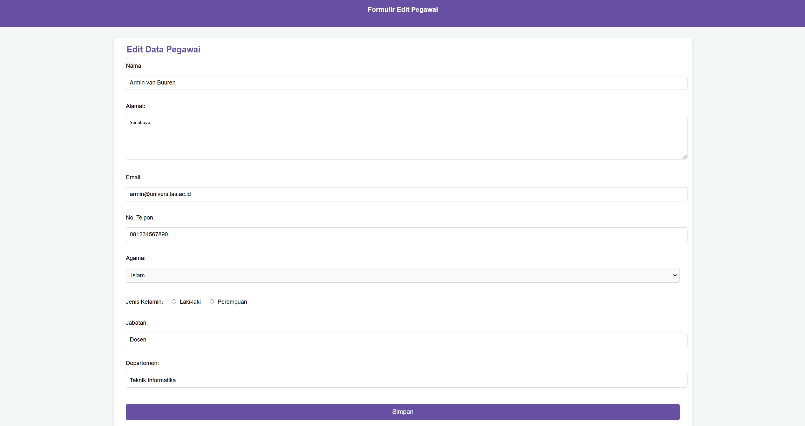This screenshot has height=426, width=805.
Task: Click the Agama label
Action: tap(136, 258)
